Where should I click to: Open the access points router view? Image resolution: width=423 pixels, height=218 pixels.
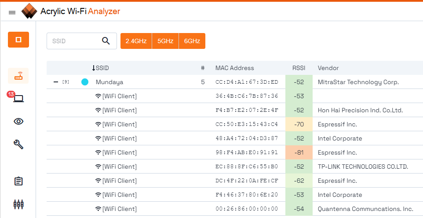click(x=18, y=76)
